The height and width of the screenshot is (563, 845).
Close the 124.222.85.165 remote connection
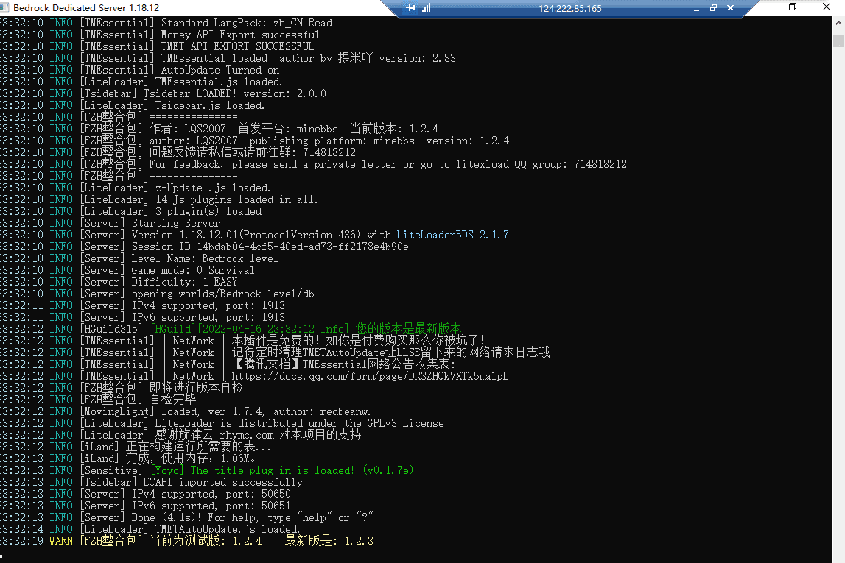pyautogui.click(x=730, y=8)
